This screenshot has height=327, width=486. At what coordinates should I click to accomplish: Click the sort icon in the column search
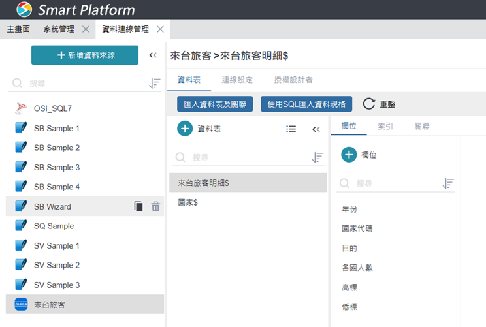pos(448,184)
